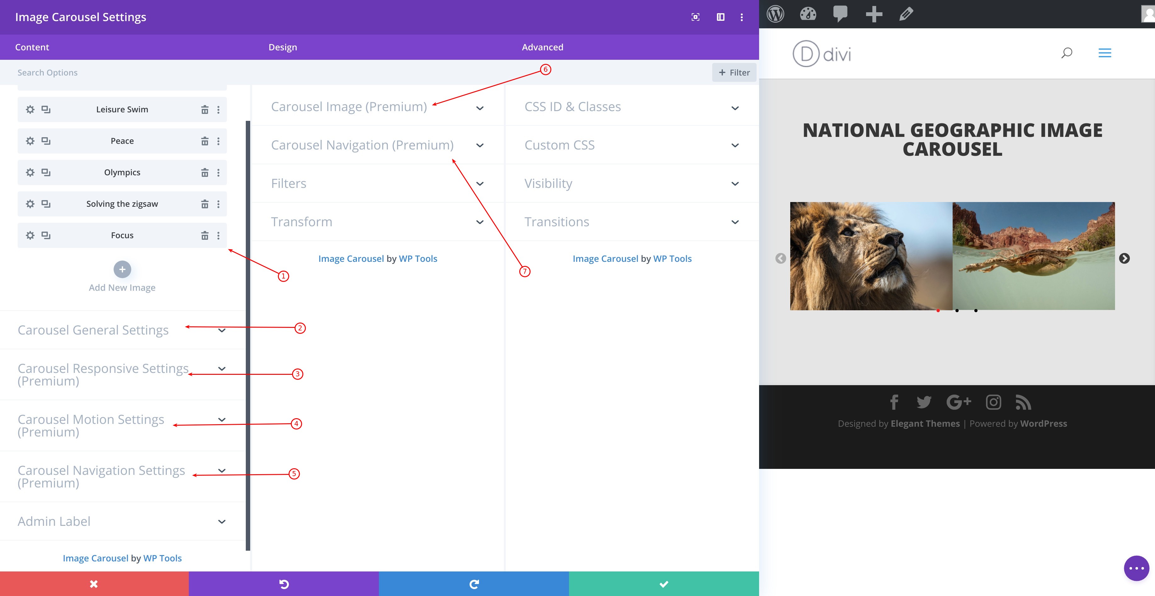Open the site search magnifier icon
The image size is (1155, 596).
1067,53
